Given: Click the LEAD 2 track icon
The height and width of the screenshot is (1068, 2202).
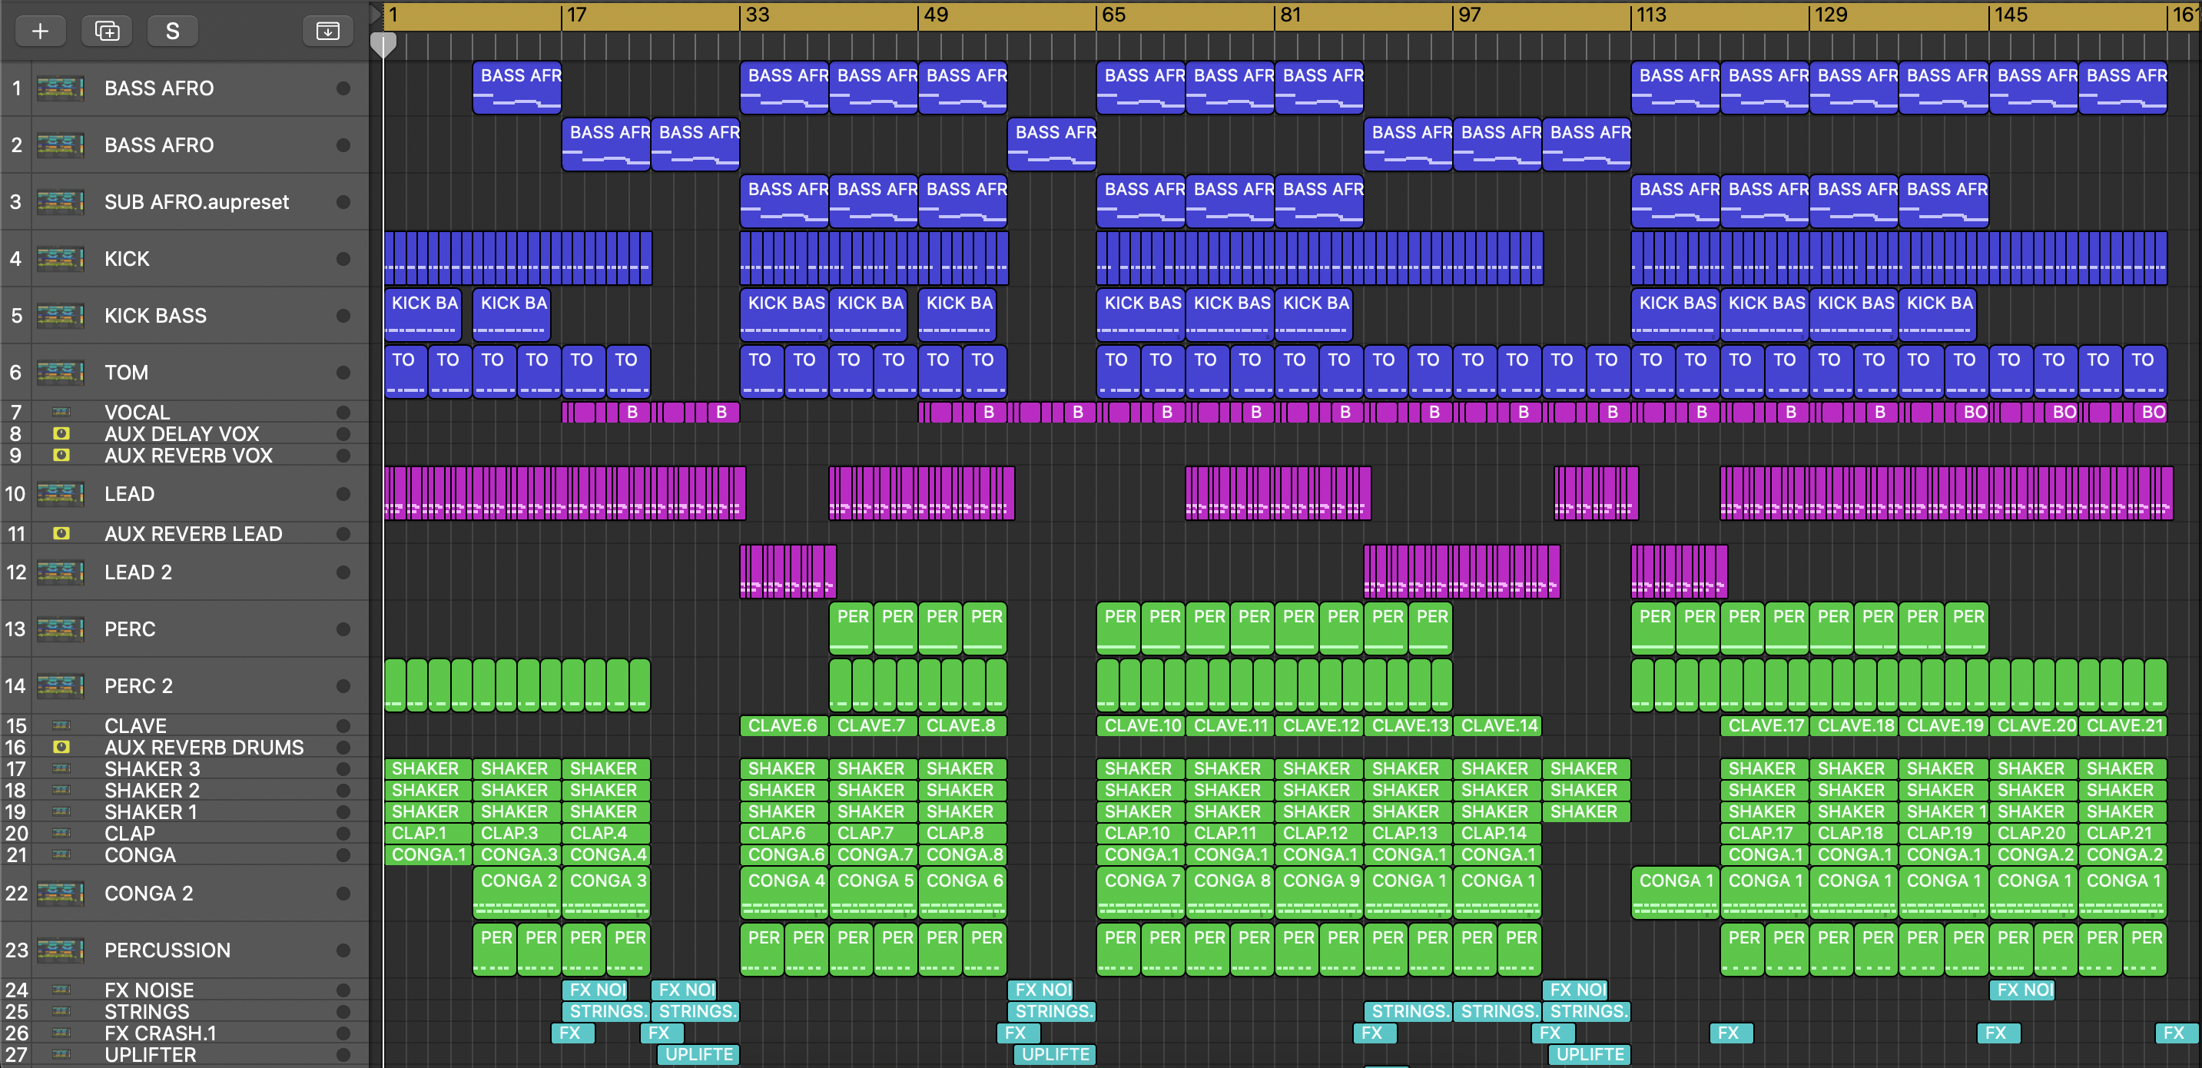Looking at the screenshot, I should (60, 572).
